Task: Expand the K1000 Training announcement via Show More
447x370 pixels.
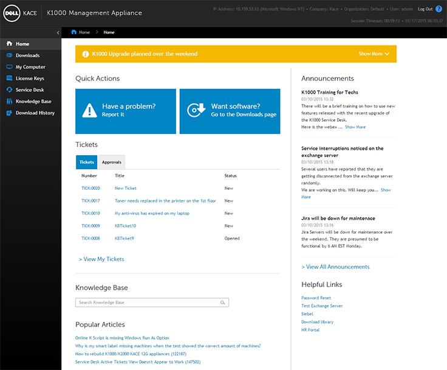Action: tap(355, 127)
